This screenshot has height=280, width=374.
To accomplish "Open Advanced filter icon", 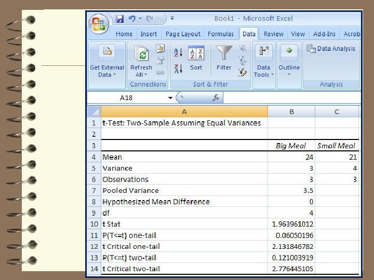I will pos(243,73).
